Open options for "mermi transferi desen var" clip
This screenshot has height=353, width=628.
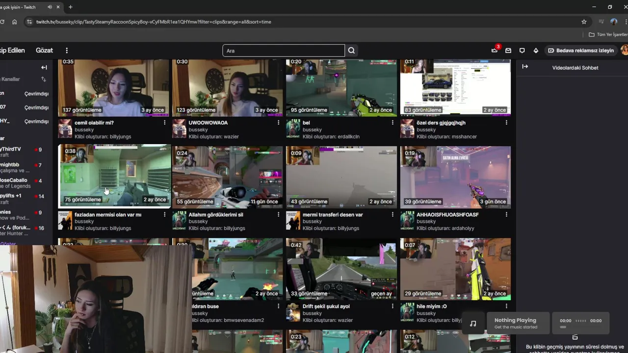(x=392, y=215)
